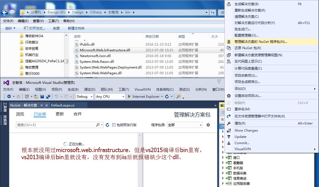The width and height of the screenshot is (319, 187).
Task: Click the 修改日期 column header
Action: point(152,37)
